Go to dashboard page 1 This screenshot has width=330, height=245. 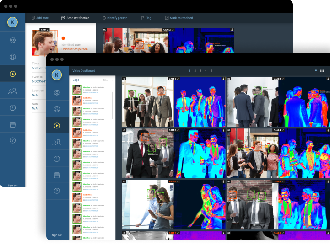point(189,71)
